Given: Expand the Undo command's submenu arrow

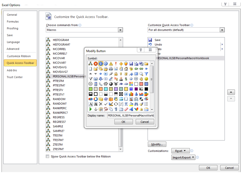Looking at the screenshot, I should tap(222, 45).
